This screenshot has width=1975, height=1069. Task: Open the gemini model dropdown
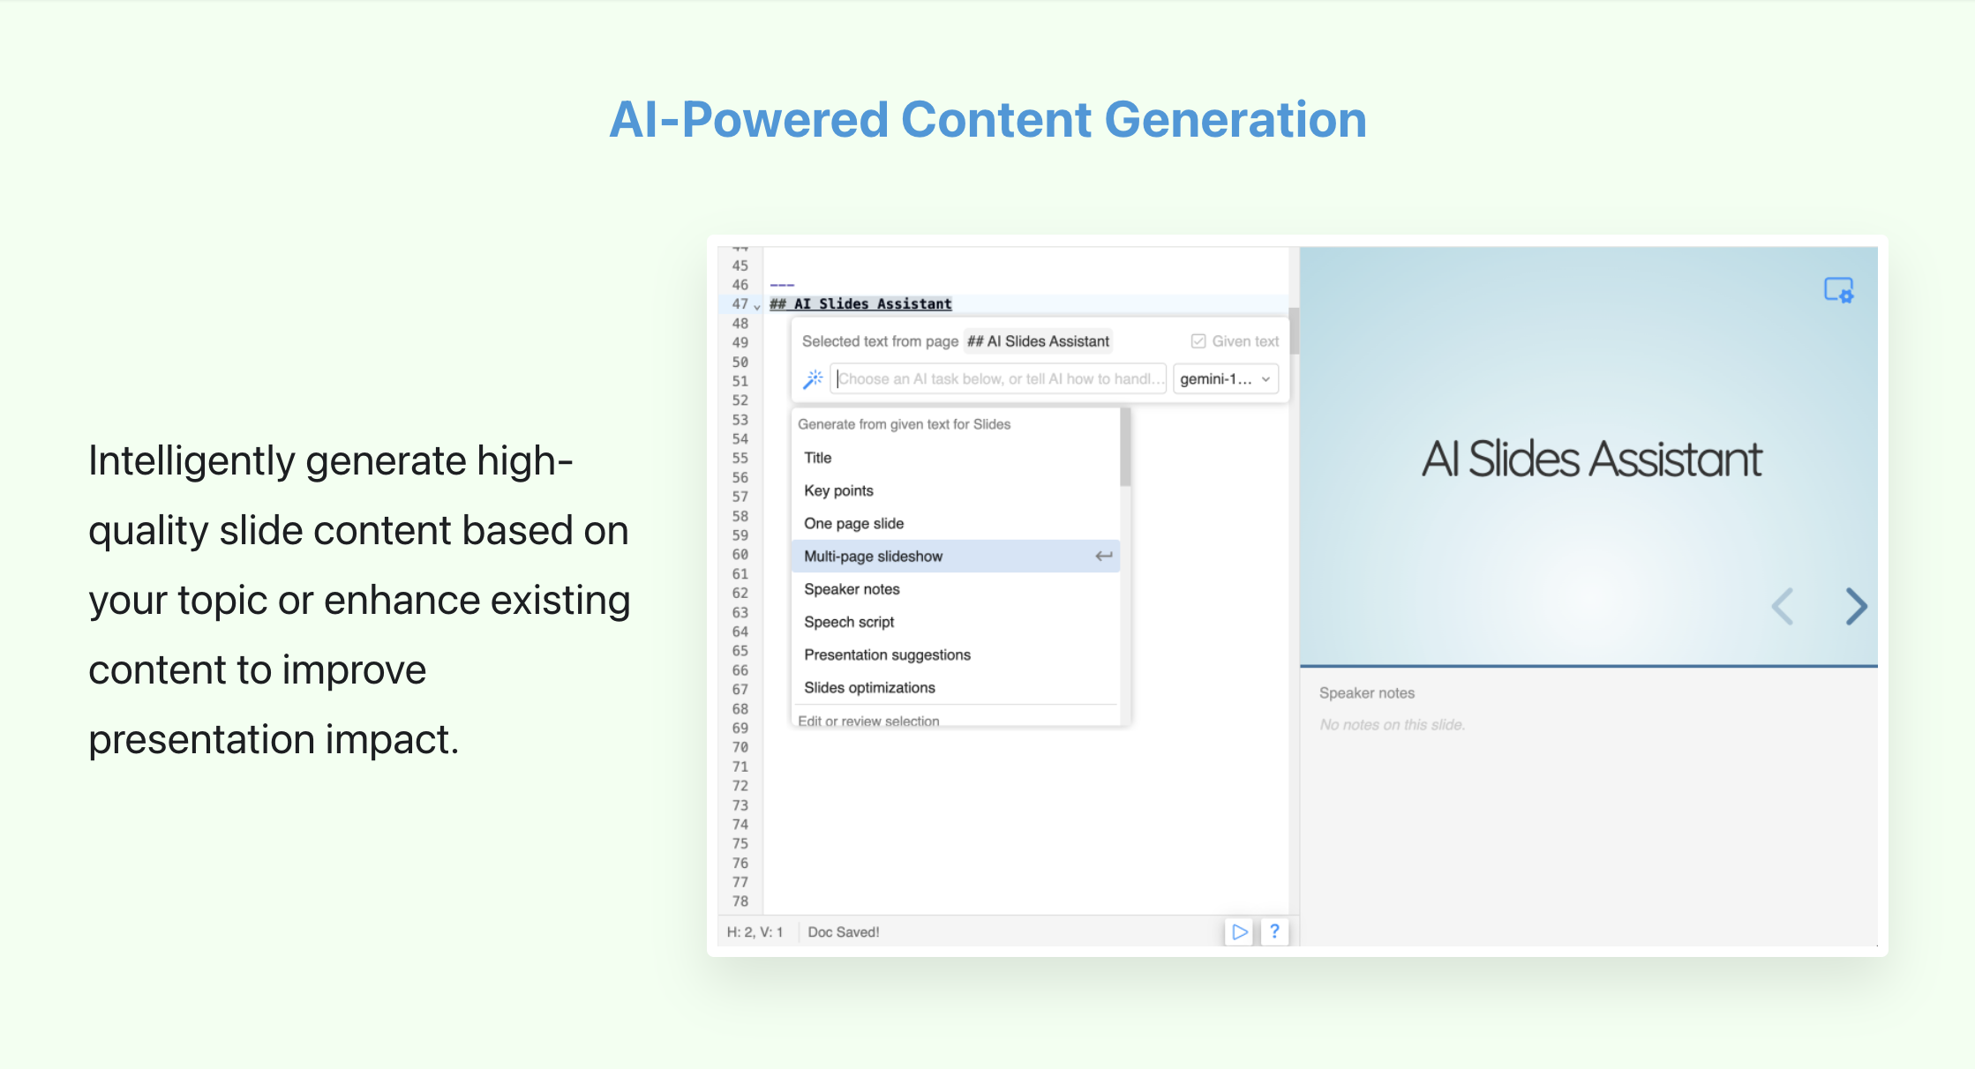coord(1225,379)
